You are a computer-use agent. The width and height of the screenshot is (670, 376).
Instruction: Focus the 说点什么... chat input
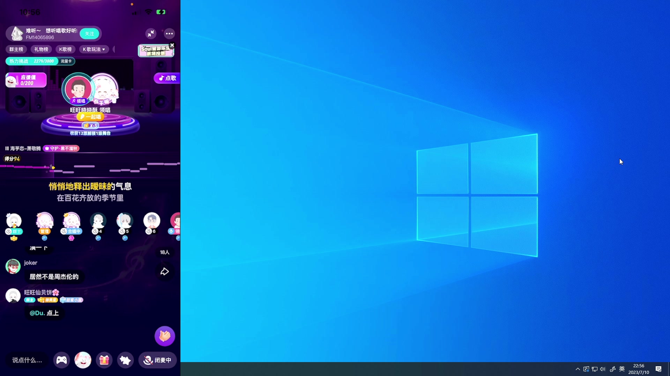(27, 360)
